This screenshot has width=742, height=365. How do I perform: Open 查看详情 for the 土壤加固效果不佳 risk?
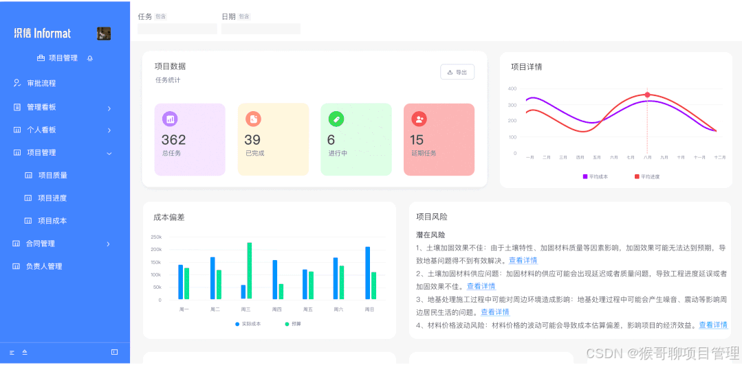tap(523, 260)
